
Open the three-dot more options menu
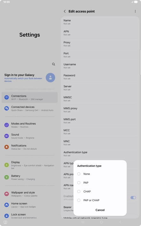pyautogui.click(x=135, y=11)
